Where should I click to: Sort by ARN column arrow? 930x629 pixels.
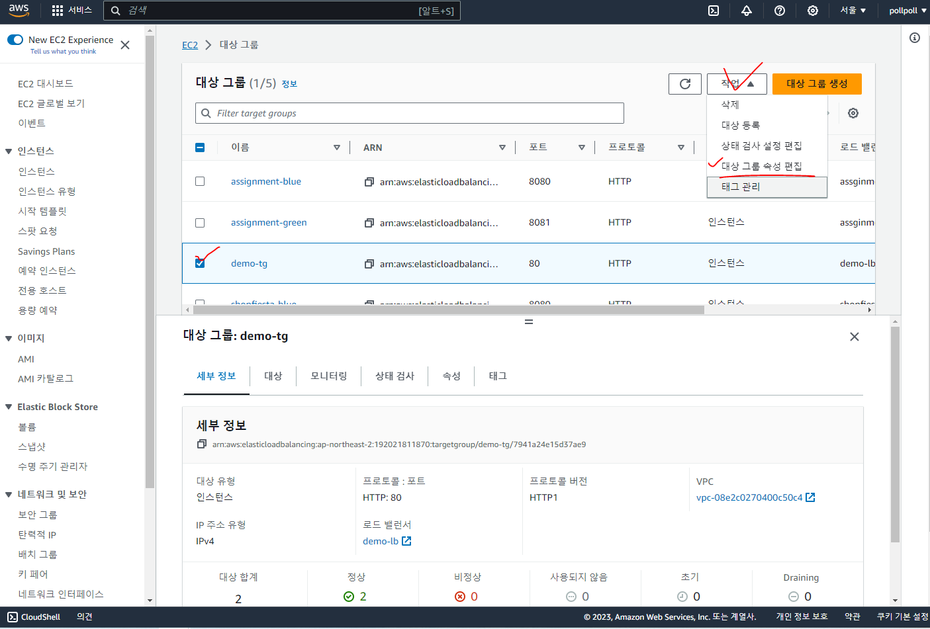pyautogui.click(x=502, y=147)
